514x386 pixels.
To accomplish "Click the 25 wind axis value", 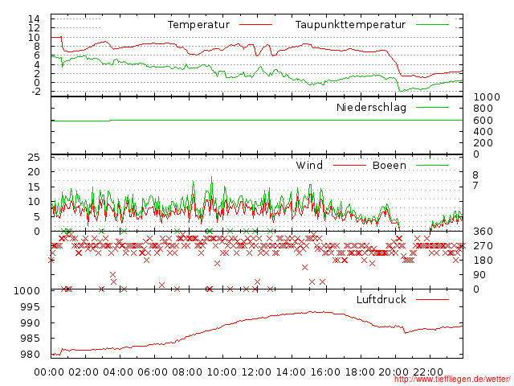I will point(34,158).
